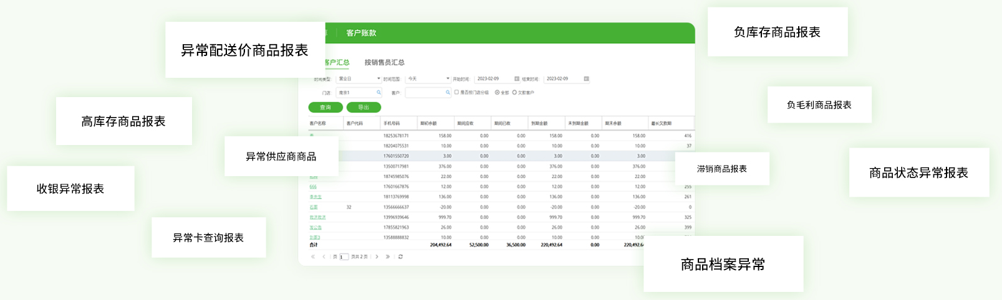This screenshot has width=1002, height=300.
Task: Click the page number input box
Action: [344, 256]
